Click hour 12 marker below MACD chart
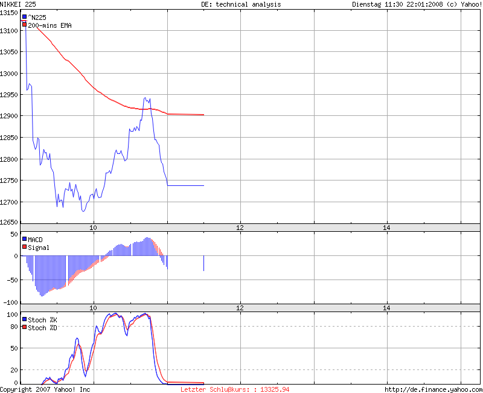 pyautogui.click(x=240, y=308)
